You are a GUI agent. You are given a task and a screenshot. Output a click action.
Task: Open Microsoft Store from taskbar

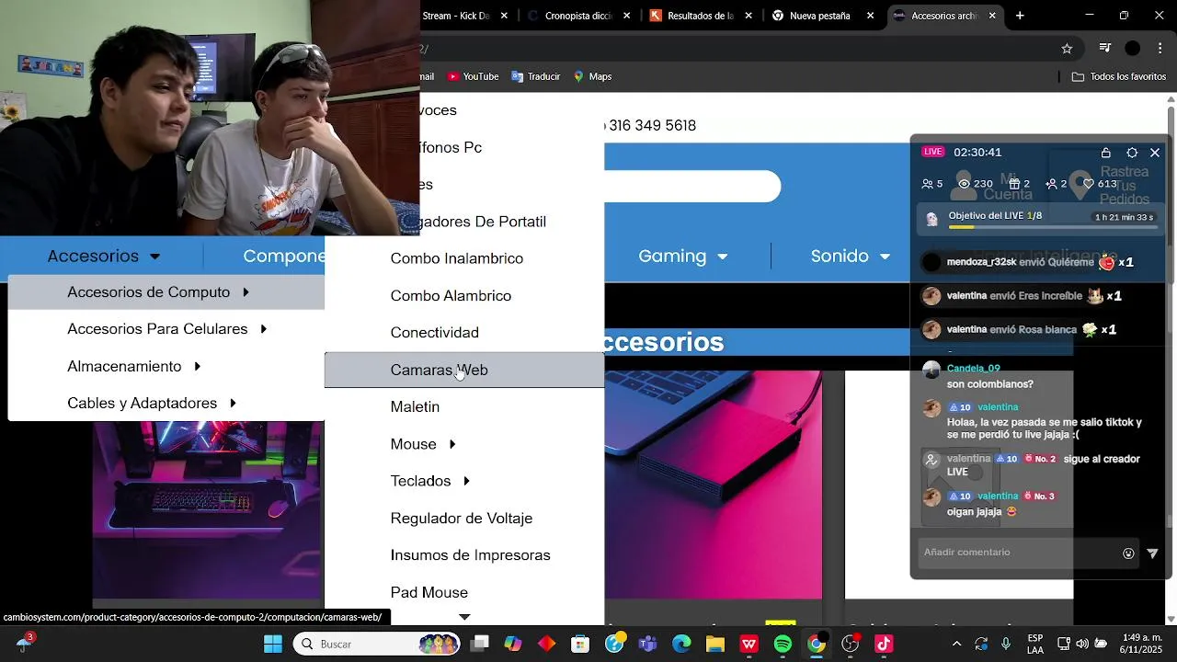[x=579, y=645]
